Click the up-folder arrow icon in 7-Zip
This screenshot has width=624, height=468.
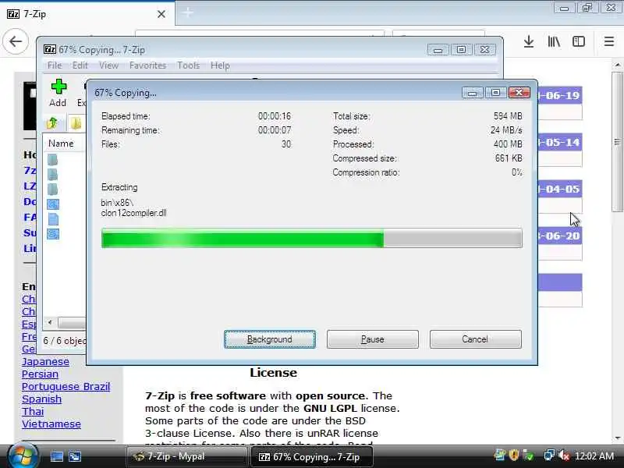52,123
